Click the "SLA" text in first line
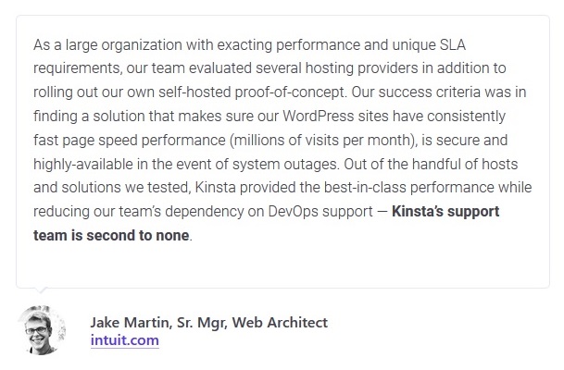Viewport: 564px width, 370px height. click(x=453, y=45)
